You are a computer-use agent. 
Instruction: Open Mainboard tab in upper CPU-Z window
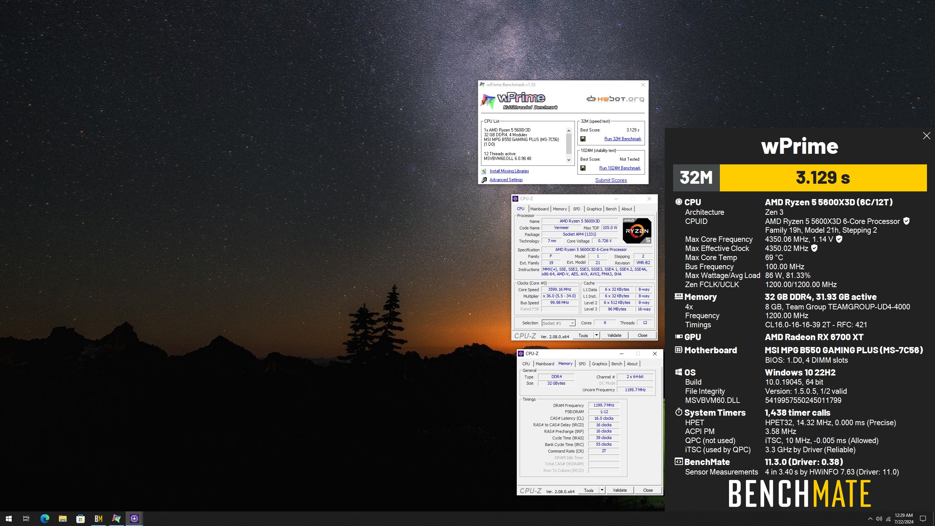coord(539,209)
